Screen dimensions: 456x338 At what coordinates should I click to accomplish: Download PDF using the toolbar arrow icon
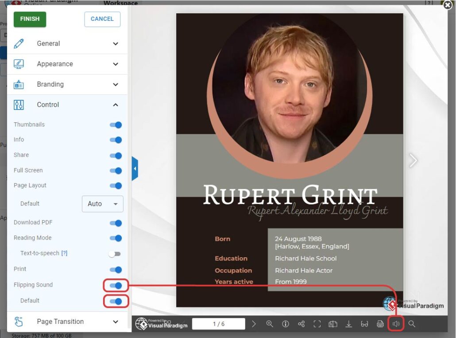pyautogui.click(x=349, y=324)
